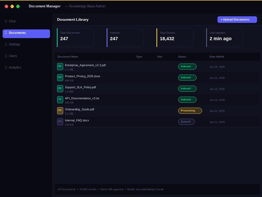Image resolution: width=262 pixels, height=197 pixels.
Task: Click the Total Documents stat card
Action: 75,38
